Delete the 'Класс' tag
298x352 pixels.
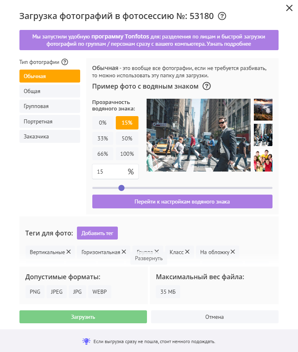pos(187,252)
